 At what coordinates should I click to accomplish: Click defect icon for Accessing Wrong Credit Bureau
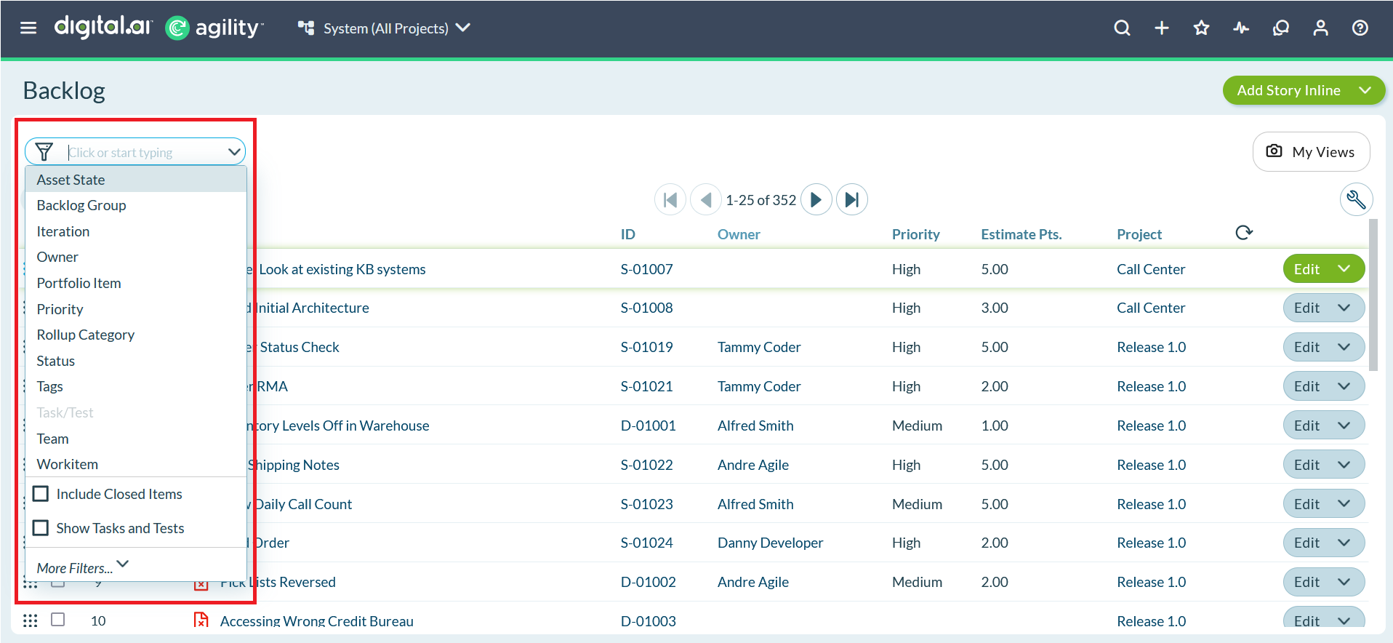pos(201,620)
